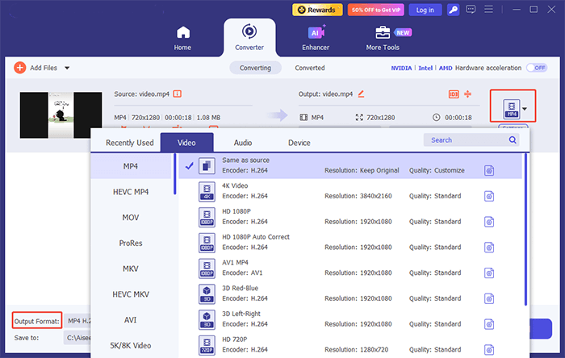Click the Add Files plus icon

(x=20, y=68)
